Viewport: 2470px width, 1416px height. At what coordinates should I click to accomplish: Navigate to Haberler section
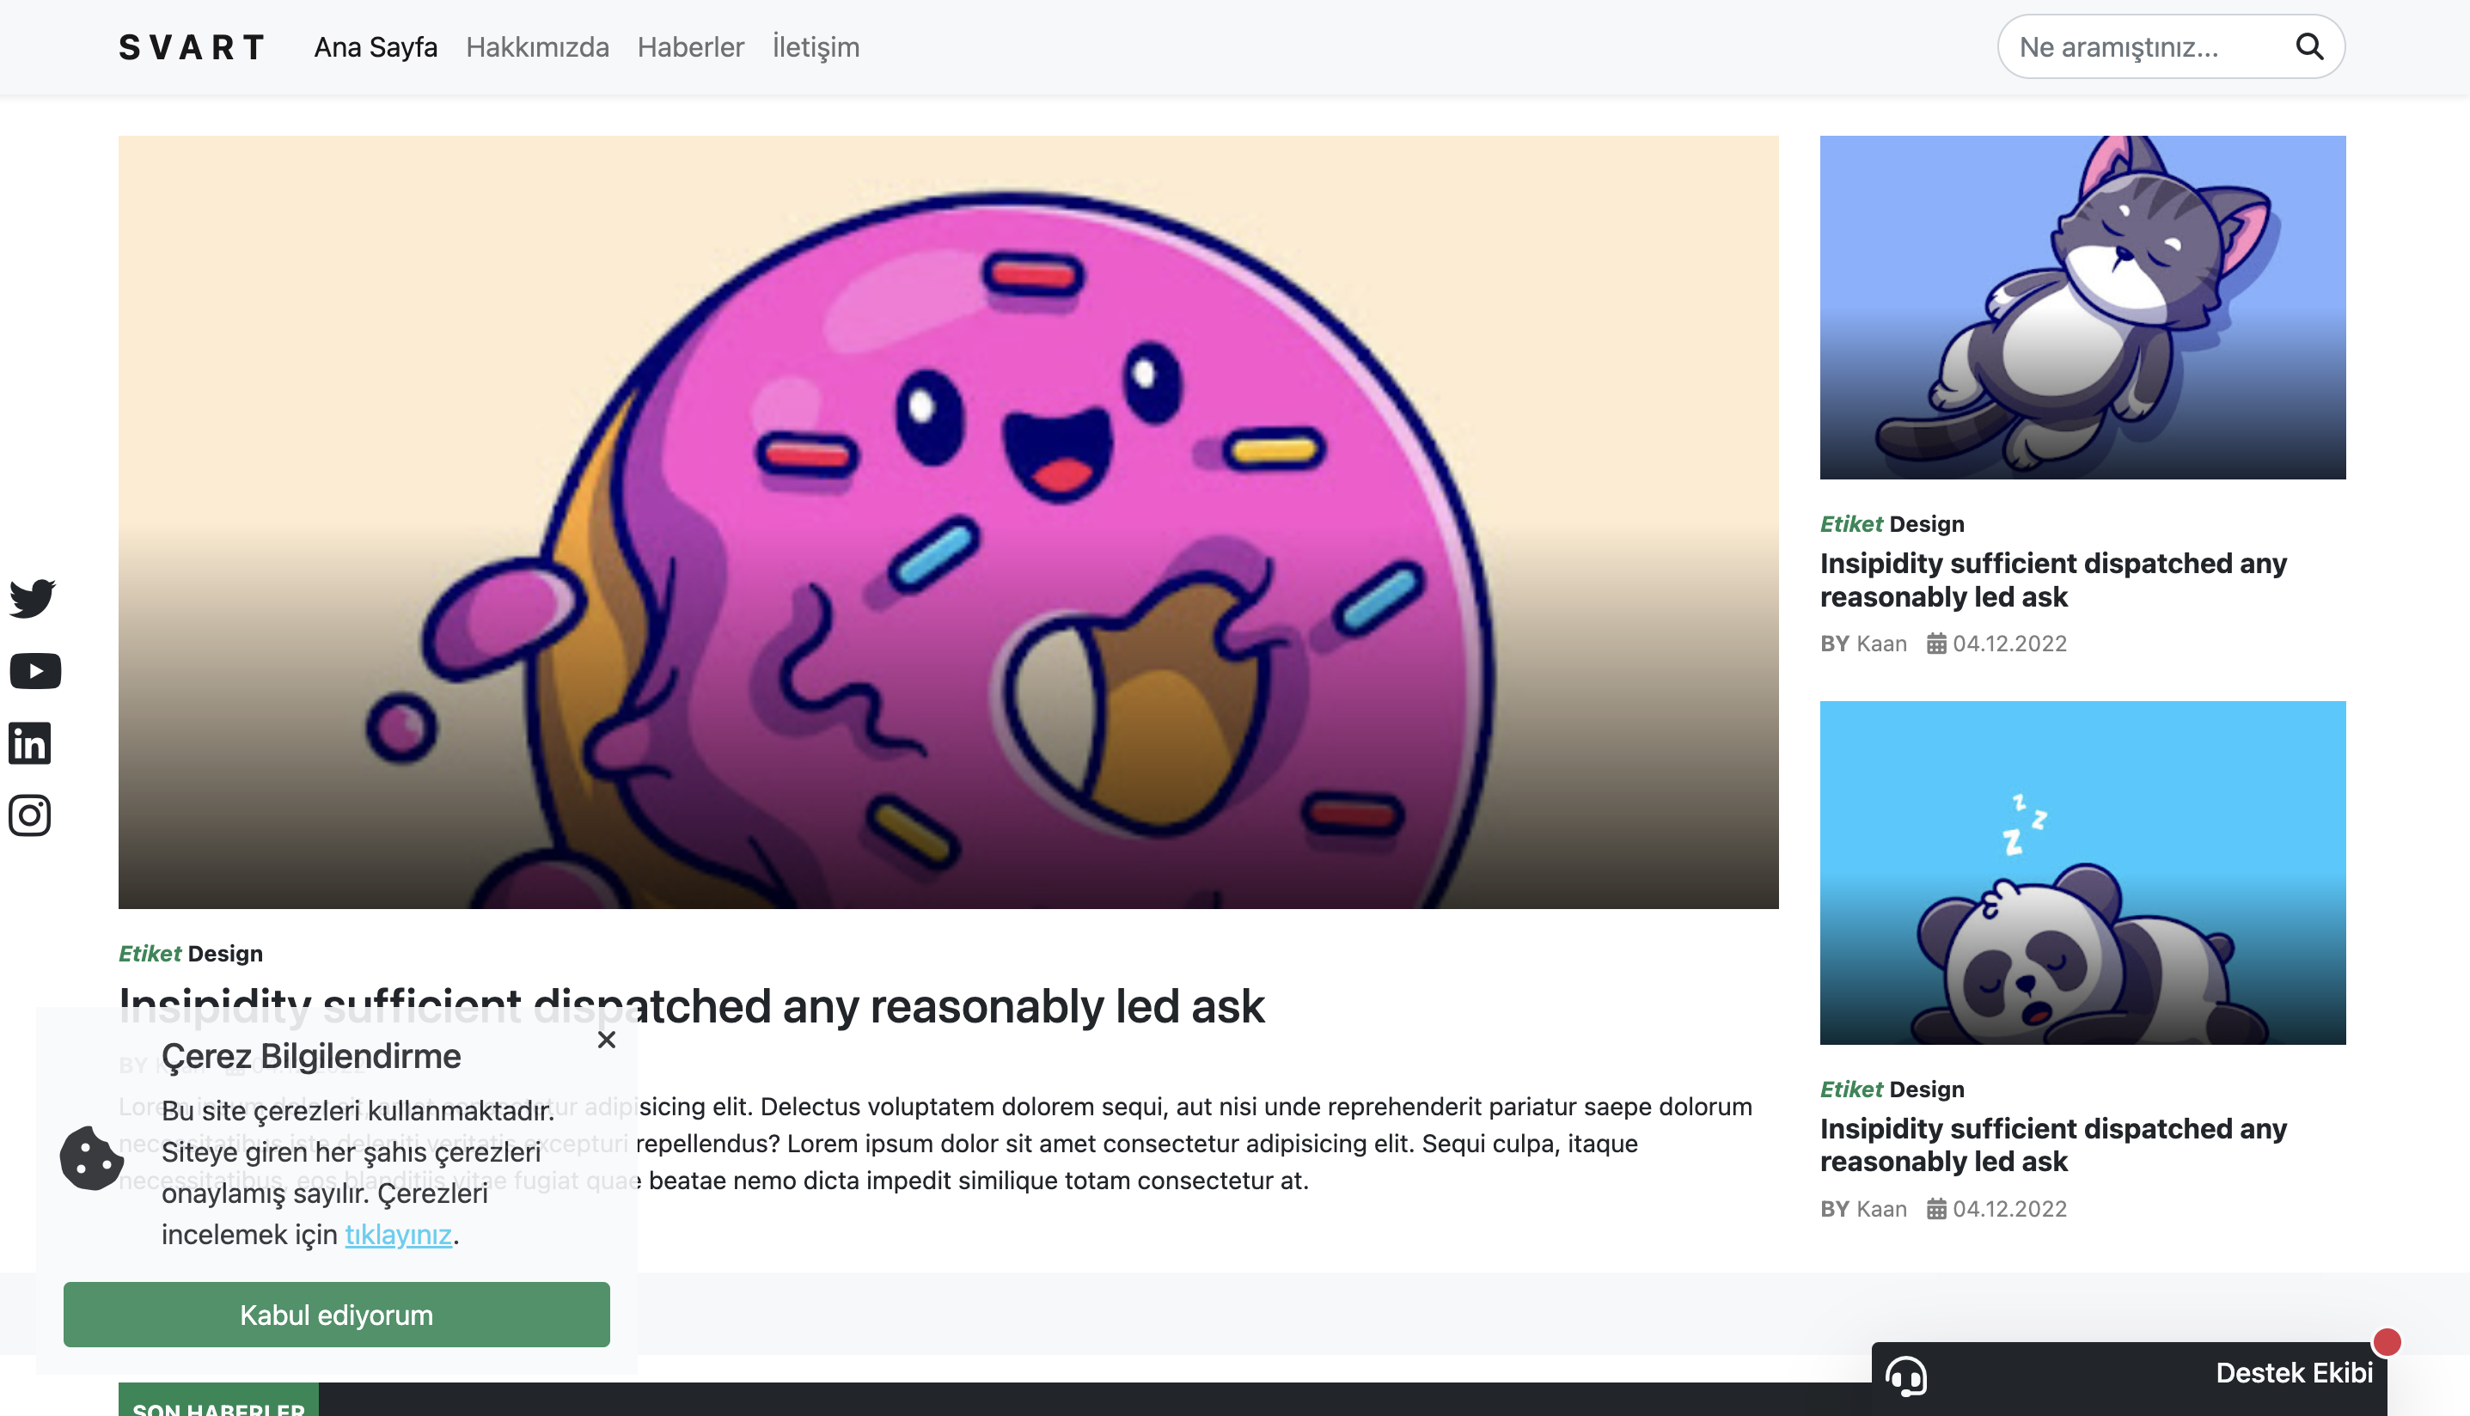(x=690, y=46)
